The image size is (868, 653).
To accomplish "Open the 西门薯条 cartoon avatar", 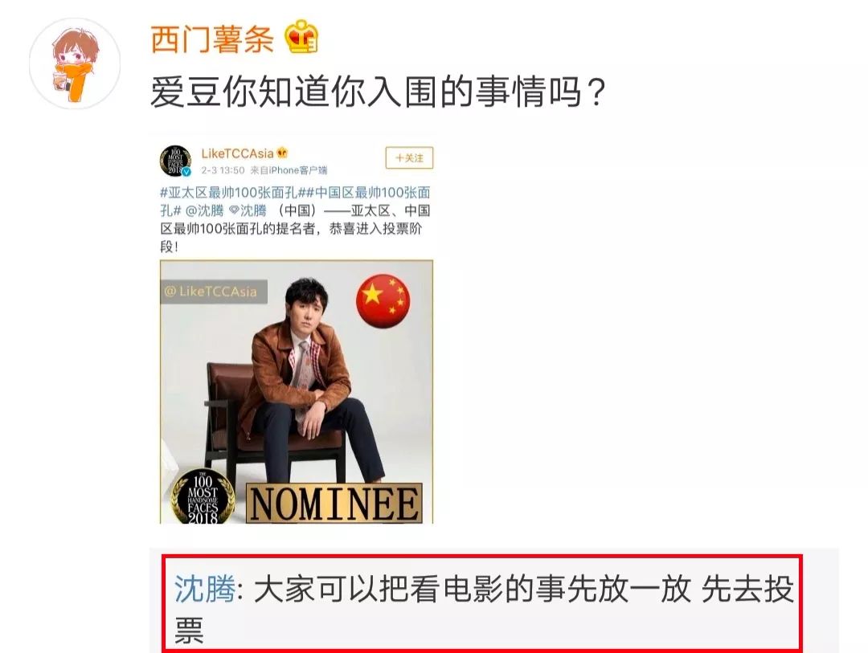I will point(75,63).
